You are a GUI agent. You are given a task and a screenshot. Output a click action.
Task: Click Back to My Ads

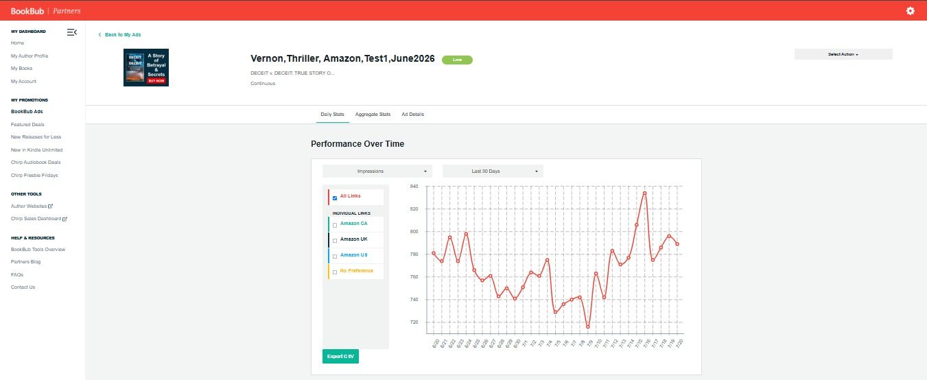(x=123, y=34)
